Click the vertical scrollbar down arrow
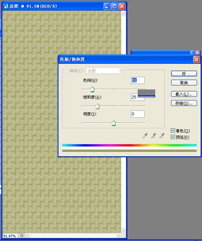The height and width of the screenshot is (241, 202). (124, 230)
